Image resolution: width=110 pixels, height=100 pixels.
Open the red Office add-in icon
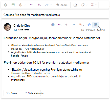click(x=80, y=25)
